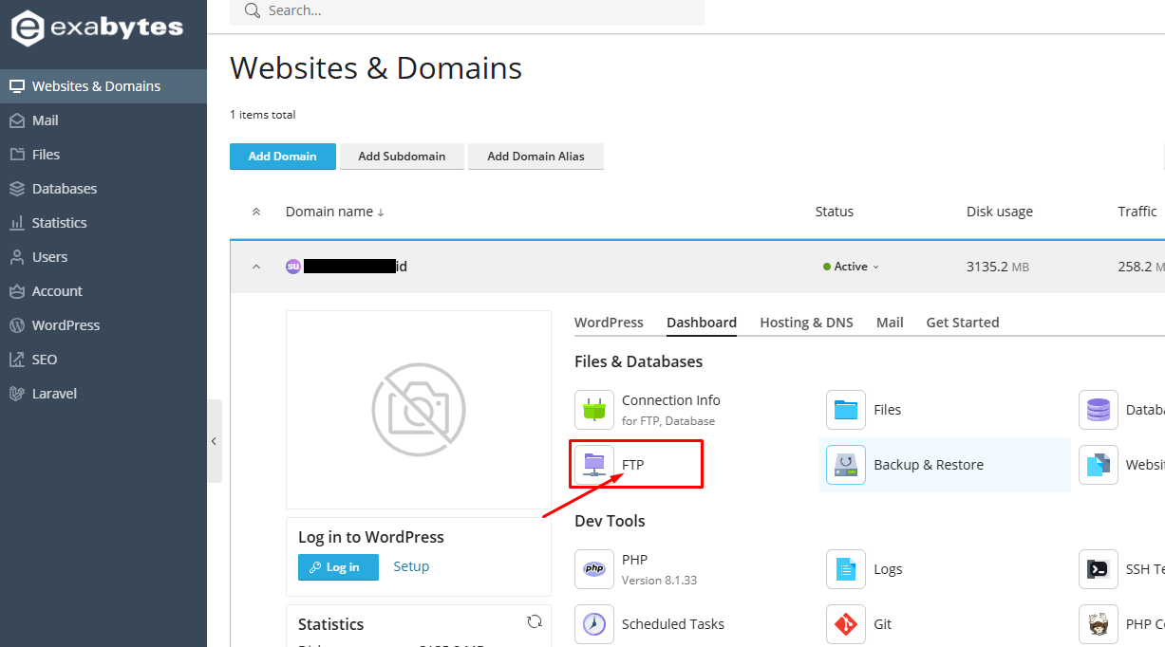Click into the Search field
Screen dimensions: 1165x647
(467, 11)
